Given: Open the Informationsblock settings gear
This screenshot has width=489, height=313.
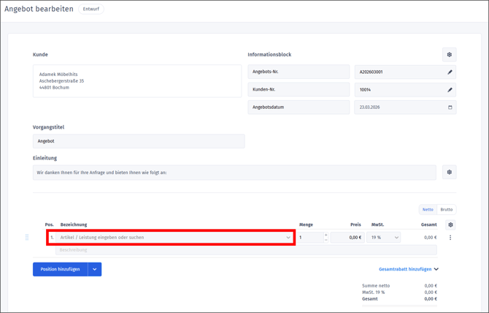Looking at the screenshot, I should pyautogui.click(x=449, y=55).
